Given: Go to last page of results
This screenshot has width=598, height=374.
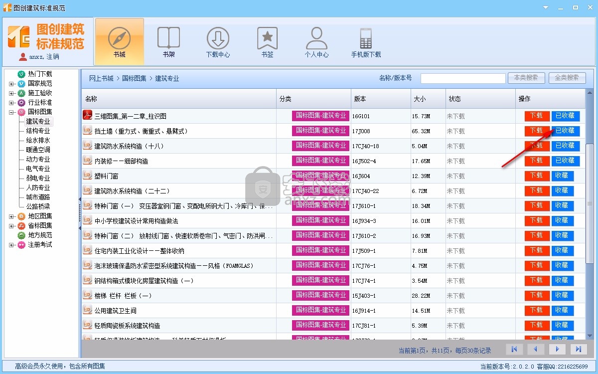Looking at the screenshot, I should pyautogui.click(x=579, y=349).
